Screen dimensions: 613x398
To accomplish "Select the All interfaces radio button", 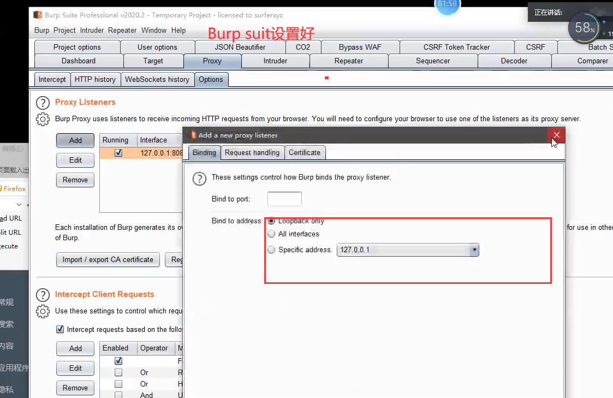I will [271, 234].
